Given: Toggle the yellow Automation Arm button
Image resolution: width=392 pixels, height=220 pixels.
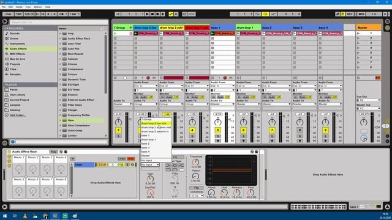Looking at the screenshot, I should [171, 14].
